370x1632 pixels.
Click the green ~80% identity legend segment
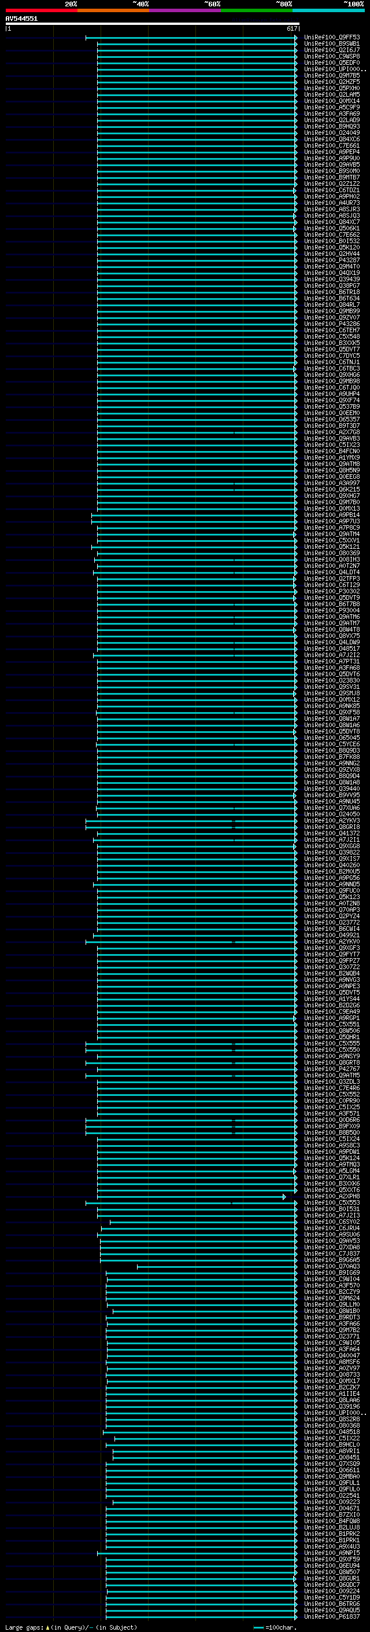[256, 10]
